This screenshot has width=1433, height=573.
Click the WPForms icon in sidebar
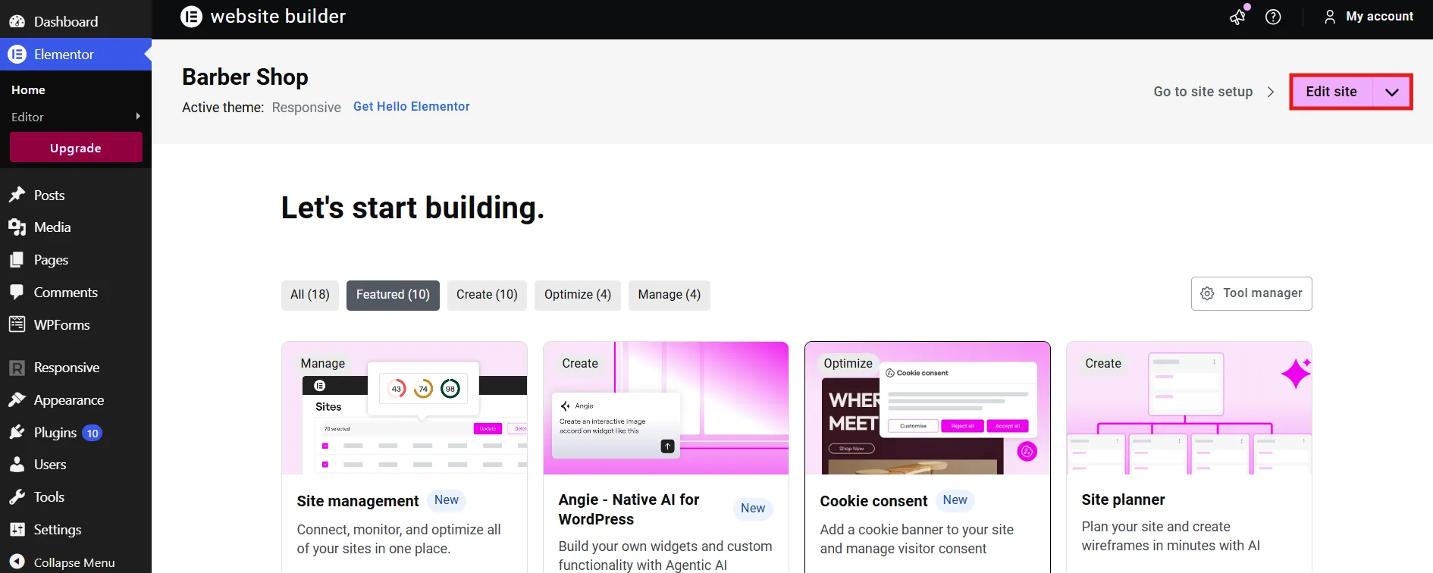[17, 324]
